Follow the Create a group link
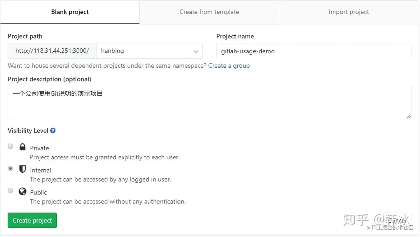The width and height of the screenshot is (420, 237). click(x=229, y=66)
